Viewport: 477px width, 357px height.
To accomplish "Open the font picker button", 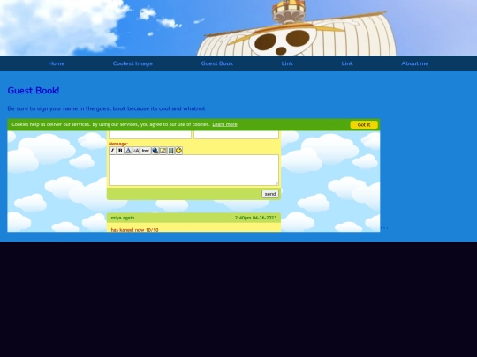I will 146,151.
